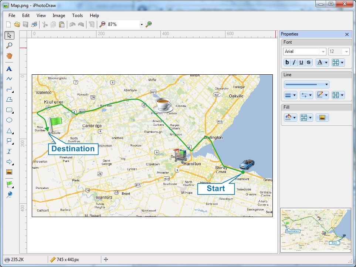This screenshot has height=267, width=356.
Task: Choose the dimension measurement tool
Action: pos(9,152)
